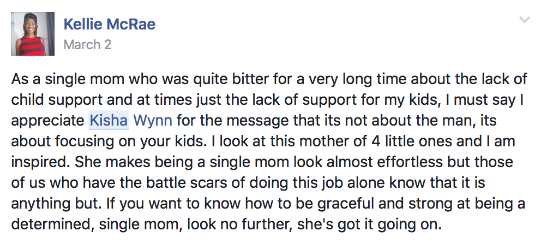
Task: Open the Kellie McRae profile name link
Action: [110, 24]
